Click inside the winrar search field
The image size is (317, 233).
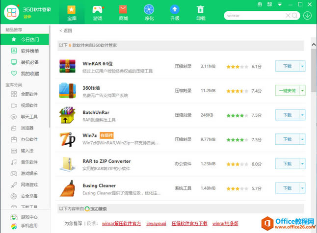[x=255, y=15]
